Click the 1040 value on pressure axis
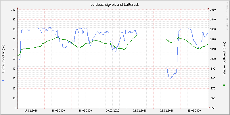 213,20
